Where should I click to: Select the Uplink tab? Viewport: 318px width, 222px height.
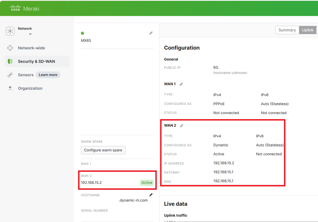pos(307,30)
